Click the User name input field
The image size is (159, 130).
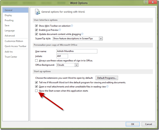click(x=77, y=51)
